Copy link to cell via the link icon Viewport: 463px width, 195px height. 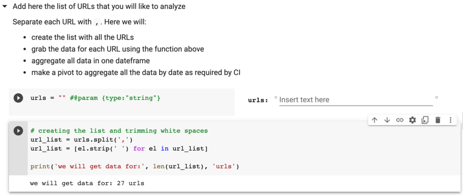pos(400,120)
